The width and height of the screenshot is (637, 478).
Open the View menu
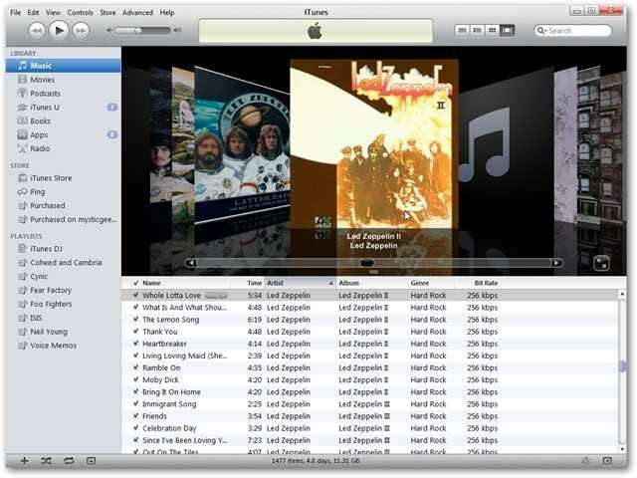(x=53, y=13)
